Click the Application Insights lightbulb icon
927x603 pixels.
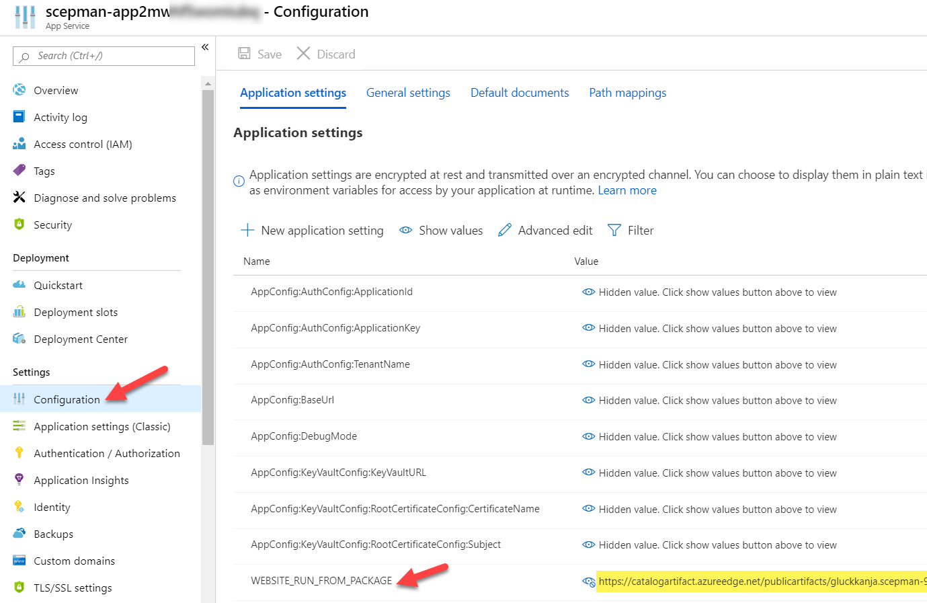(19, 480)
